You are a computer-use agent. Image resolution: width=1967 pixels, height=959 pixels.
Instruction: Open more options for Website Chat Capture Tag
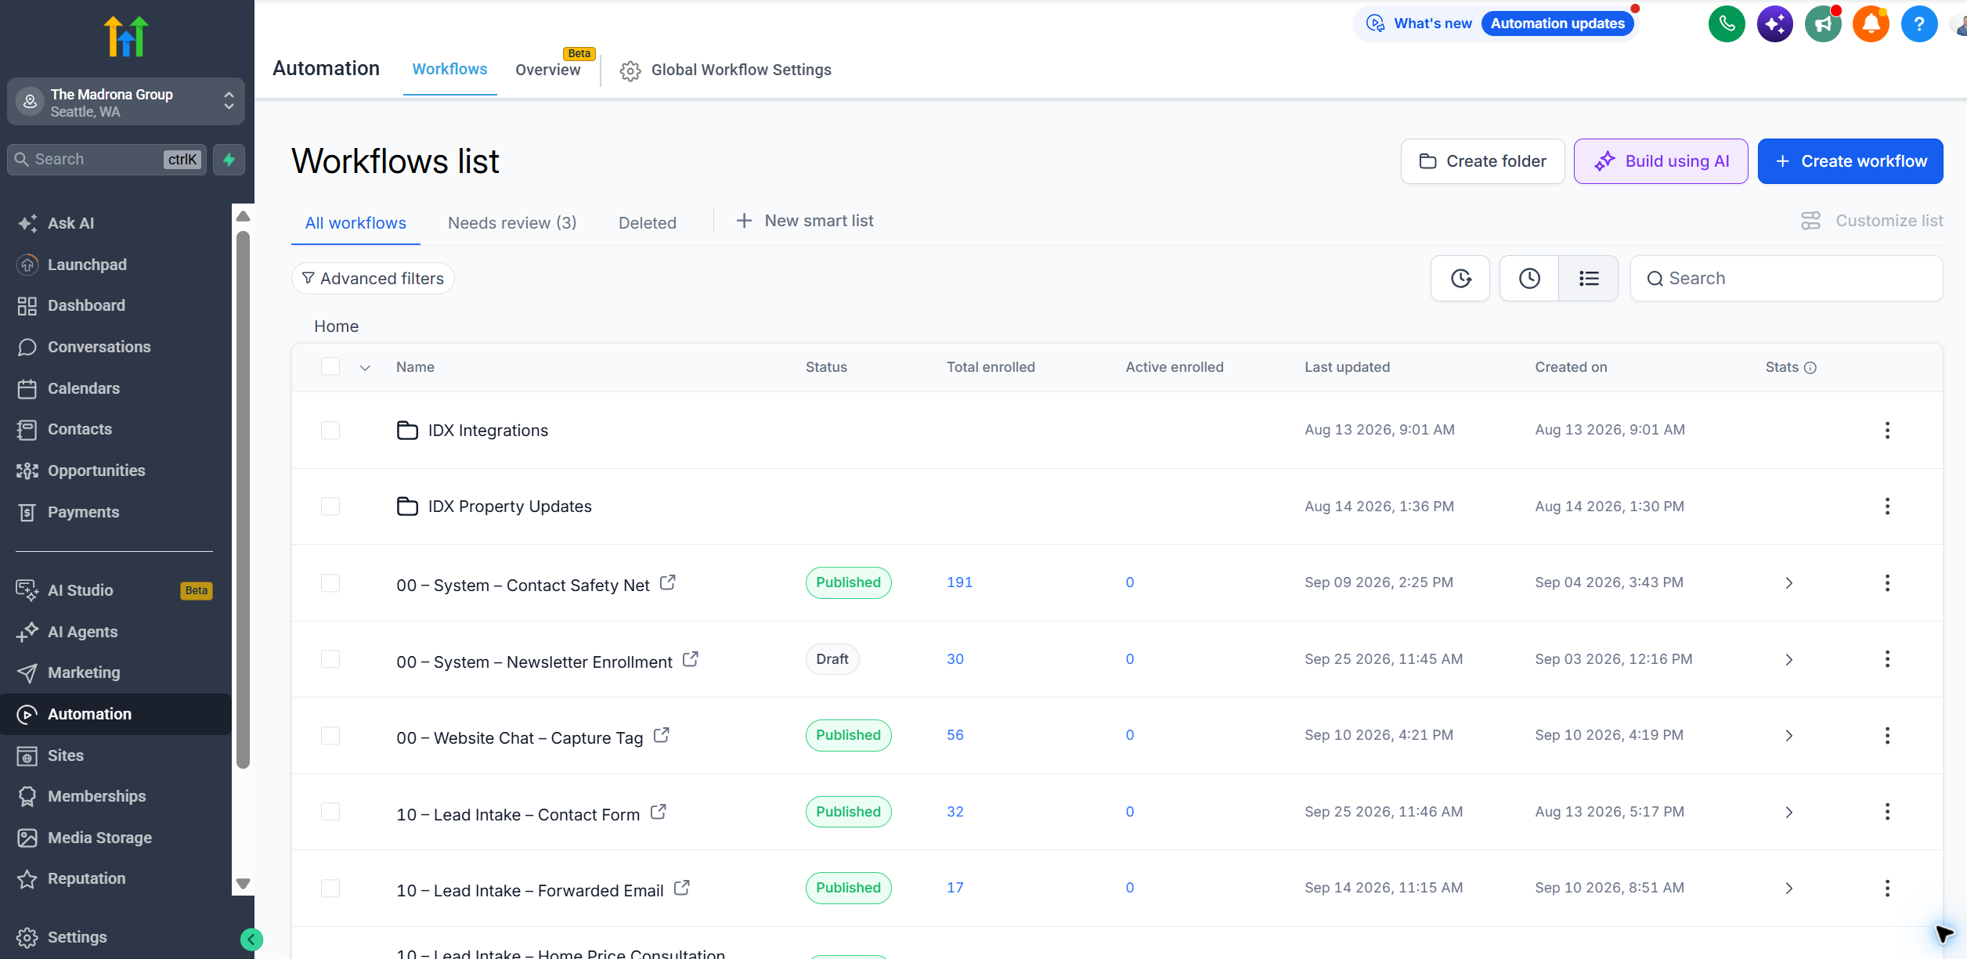point(1887,736)
